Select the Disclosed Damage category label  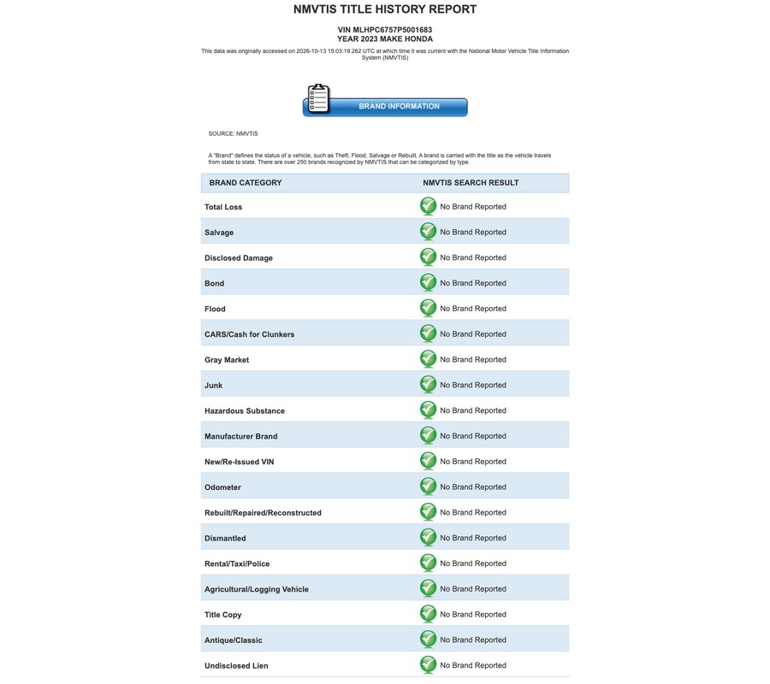239,257
